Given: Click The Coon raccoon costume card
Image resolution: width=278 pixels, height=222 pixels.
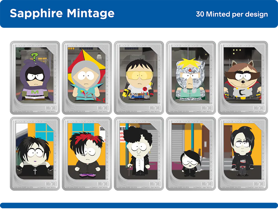Looking at the screenshot, I should tap(243, 78).
